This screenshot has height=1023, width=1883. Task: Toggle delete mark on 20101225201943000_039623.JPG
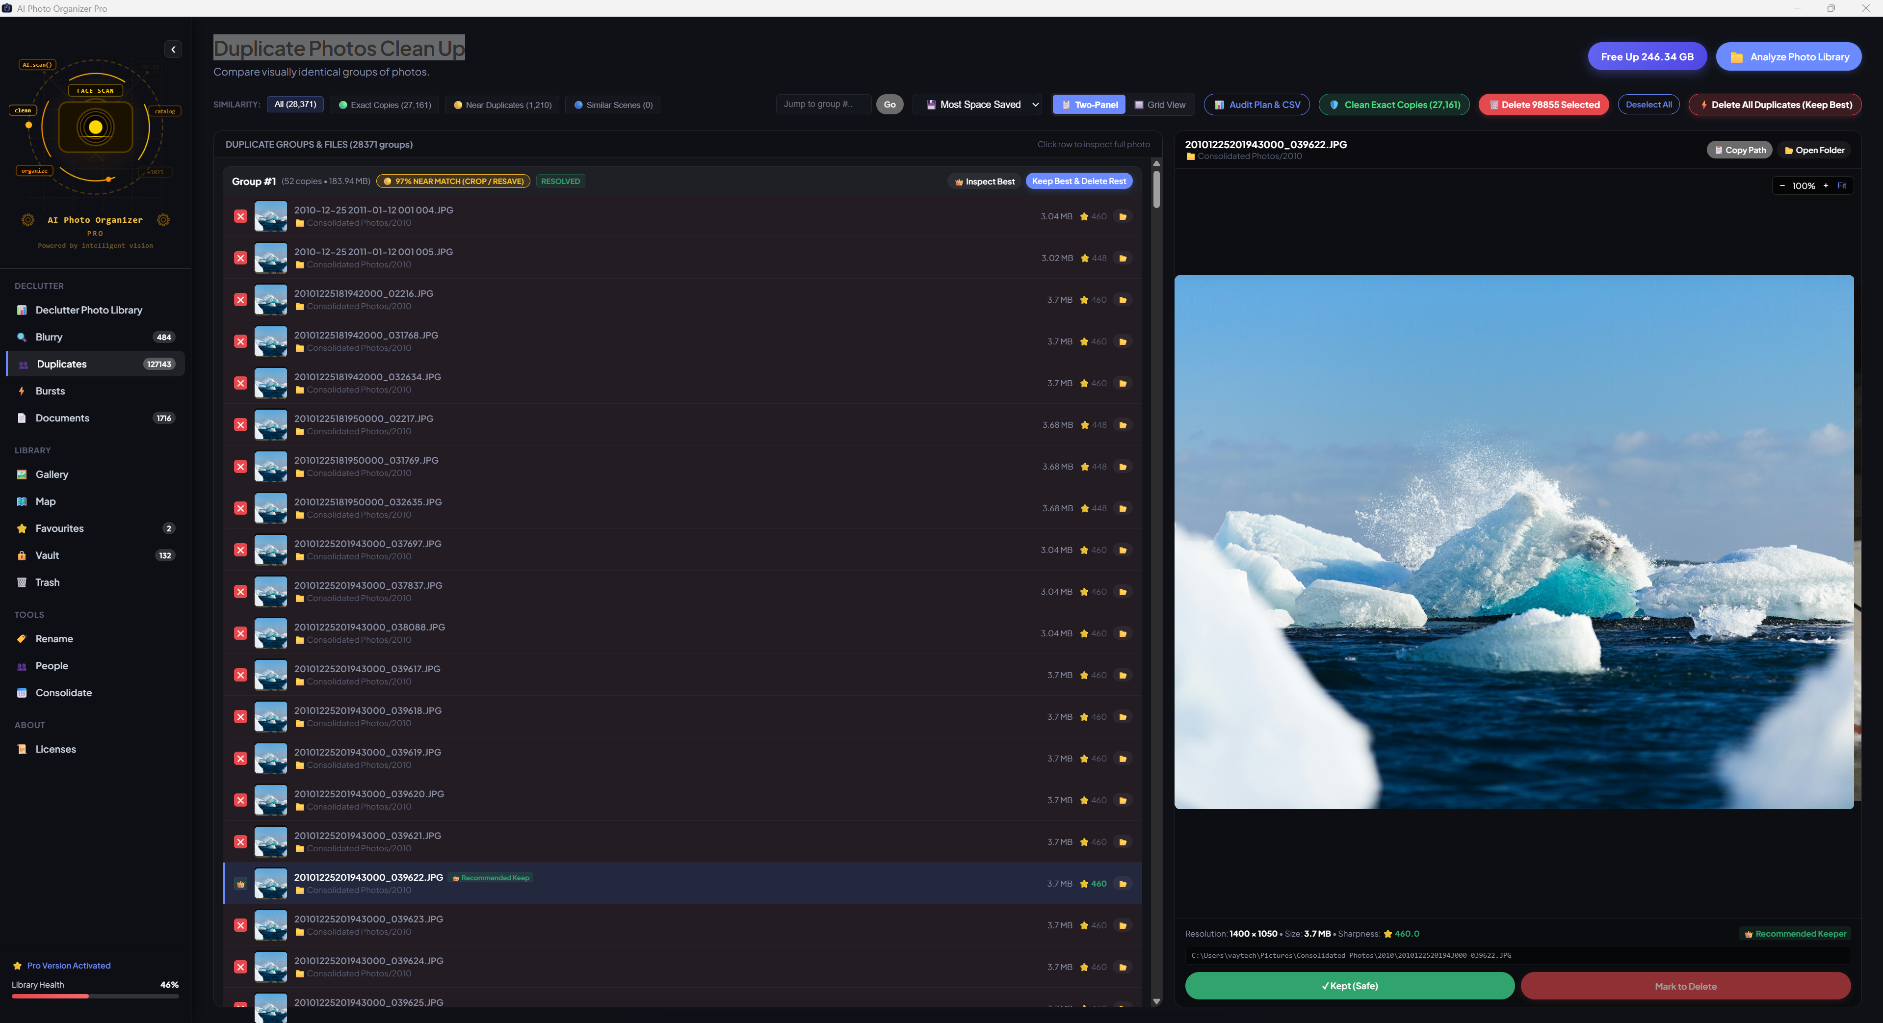(240, 925)
